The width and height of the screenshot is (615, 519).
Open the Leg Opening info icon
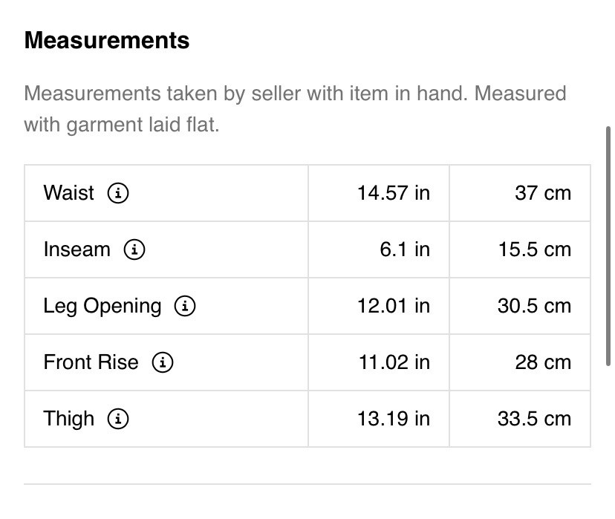click(185, 306)
